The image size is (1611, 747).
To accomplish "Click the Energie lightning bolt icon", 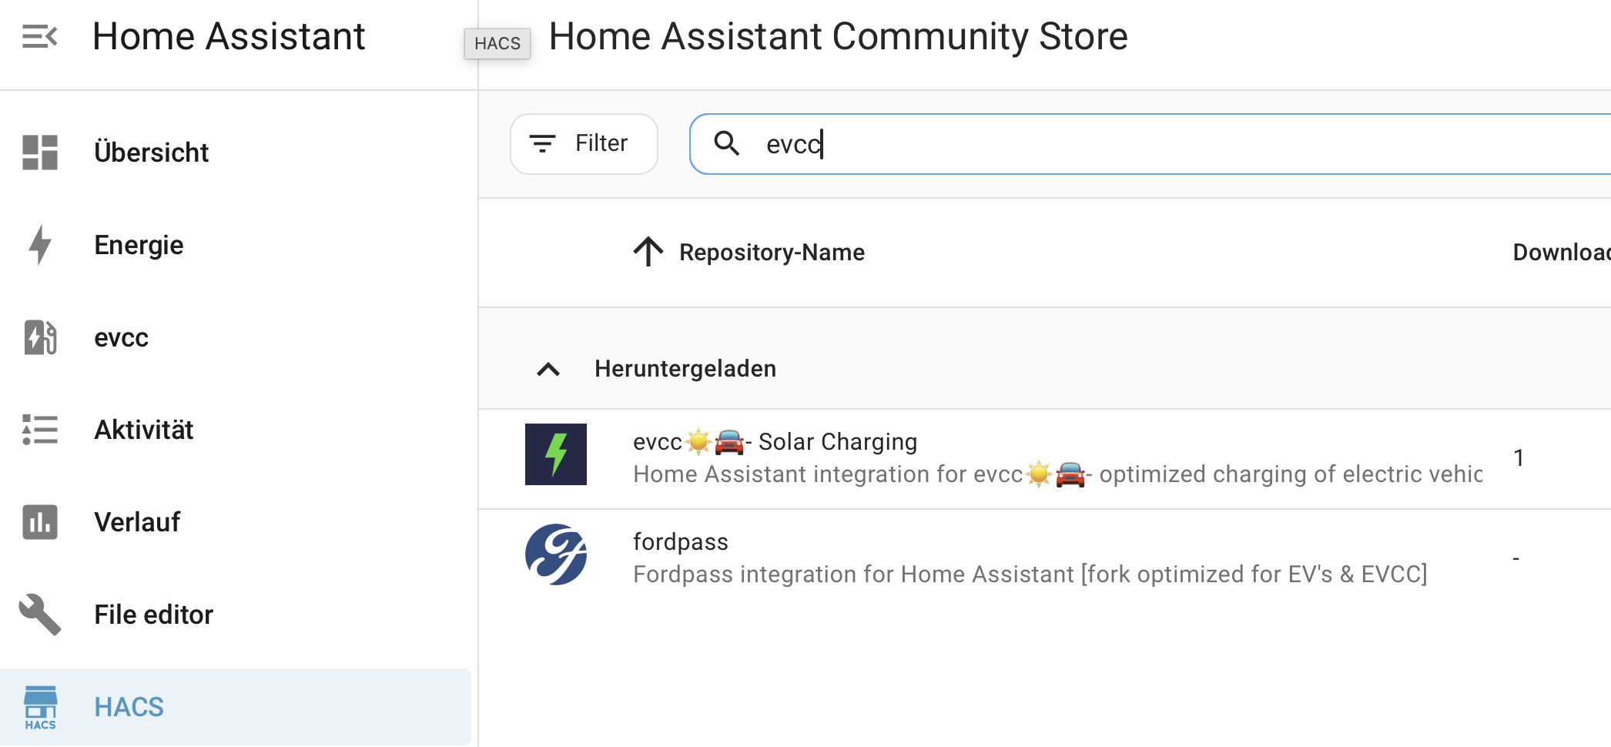I will point(40,245).
